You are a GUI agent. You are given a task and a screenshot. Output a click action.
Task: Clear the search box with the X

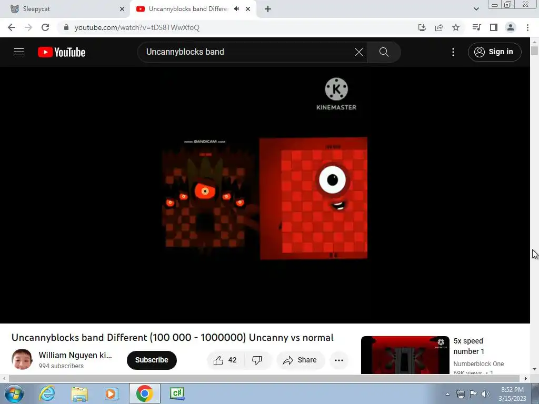(x=358, y=52)
